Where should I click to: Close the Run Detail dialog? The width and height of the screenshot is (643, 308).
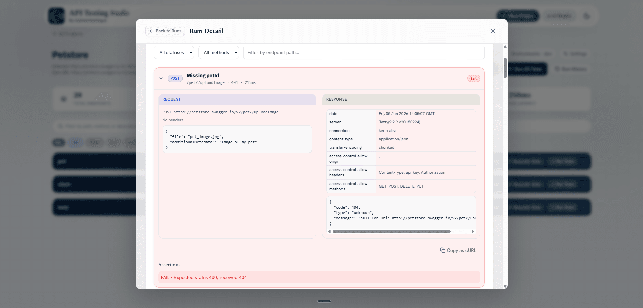click(x=493, y=31)
